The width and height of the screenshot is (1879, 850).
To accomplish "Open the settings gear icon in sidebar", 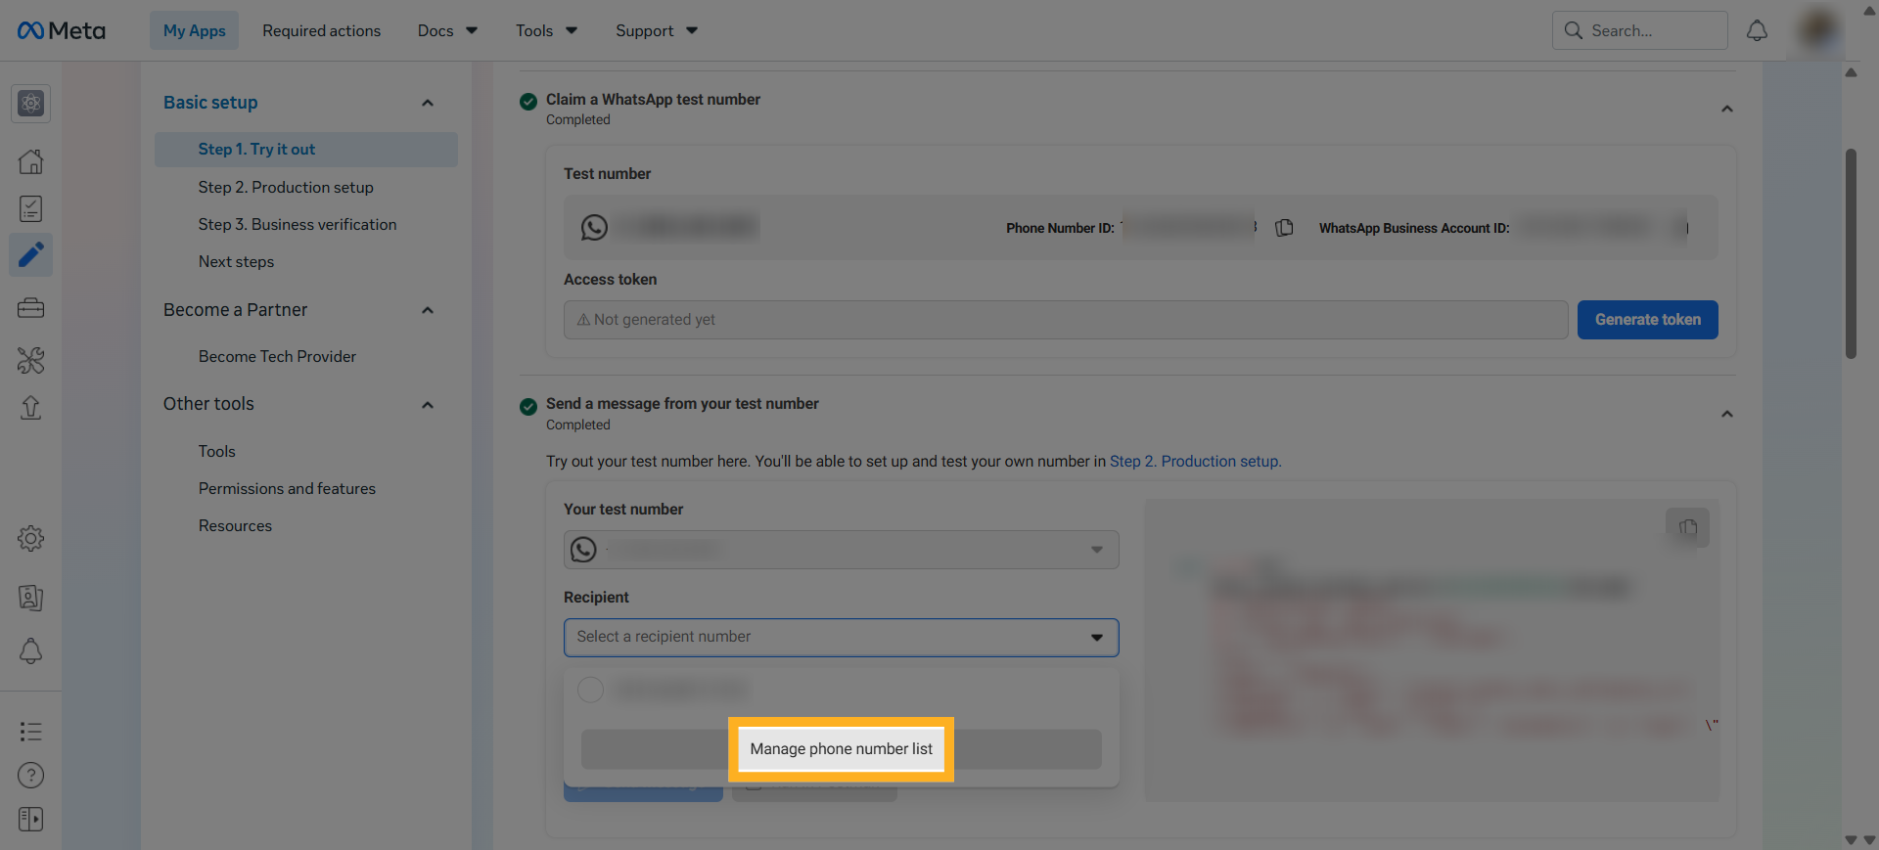I will [x=30, y=538].
